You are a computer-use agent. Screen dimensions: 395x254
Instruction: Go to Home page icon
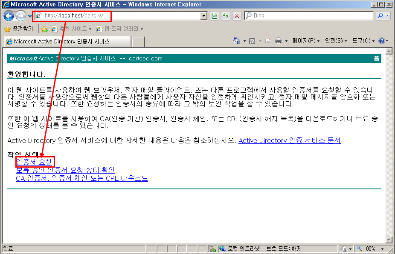(x=237, y=41)
